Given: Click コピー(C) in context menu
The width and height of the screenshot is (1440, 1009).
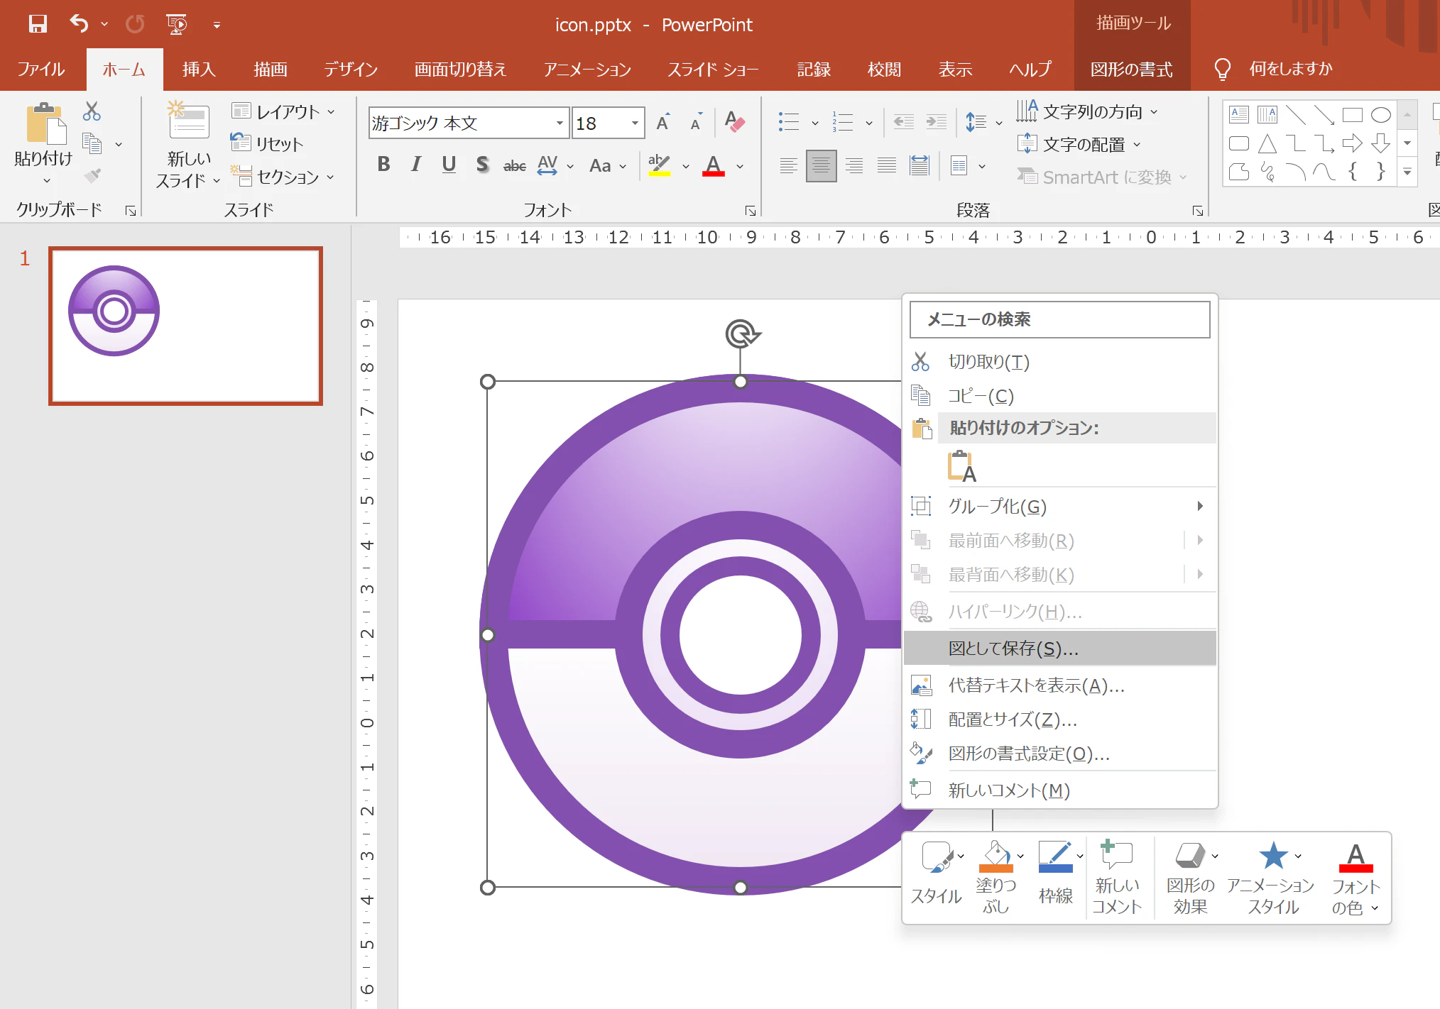Looking at the screenshot, I should coord(1060,395).
